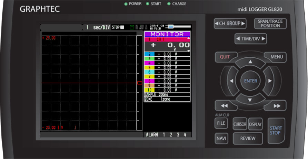Click the right direction key
This screenshot has width=308, height=159.
point(270,81)
